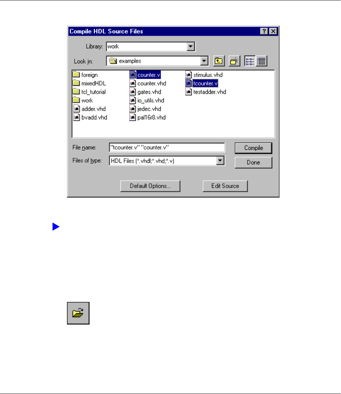Click the adder.vhd file icon

coord(76,109)
